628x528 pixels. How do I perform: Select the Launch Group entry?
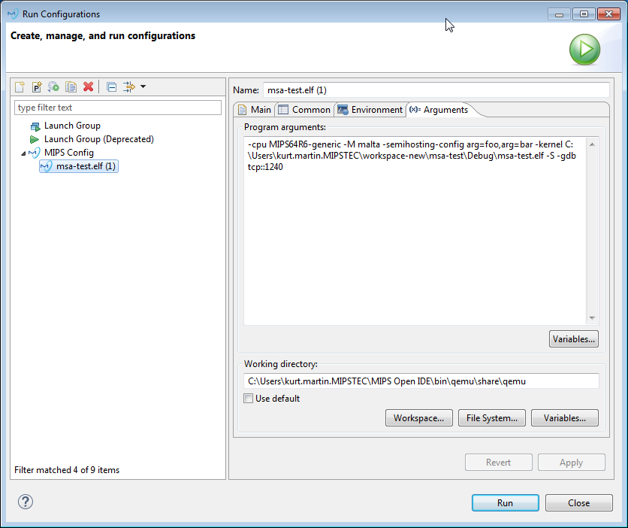(72, 125)
